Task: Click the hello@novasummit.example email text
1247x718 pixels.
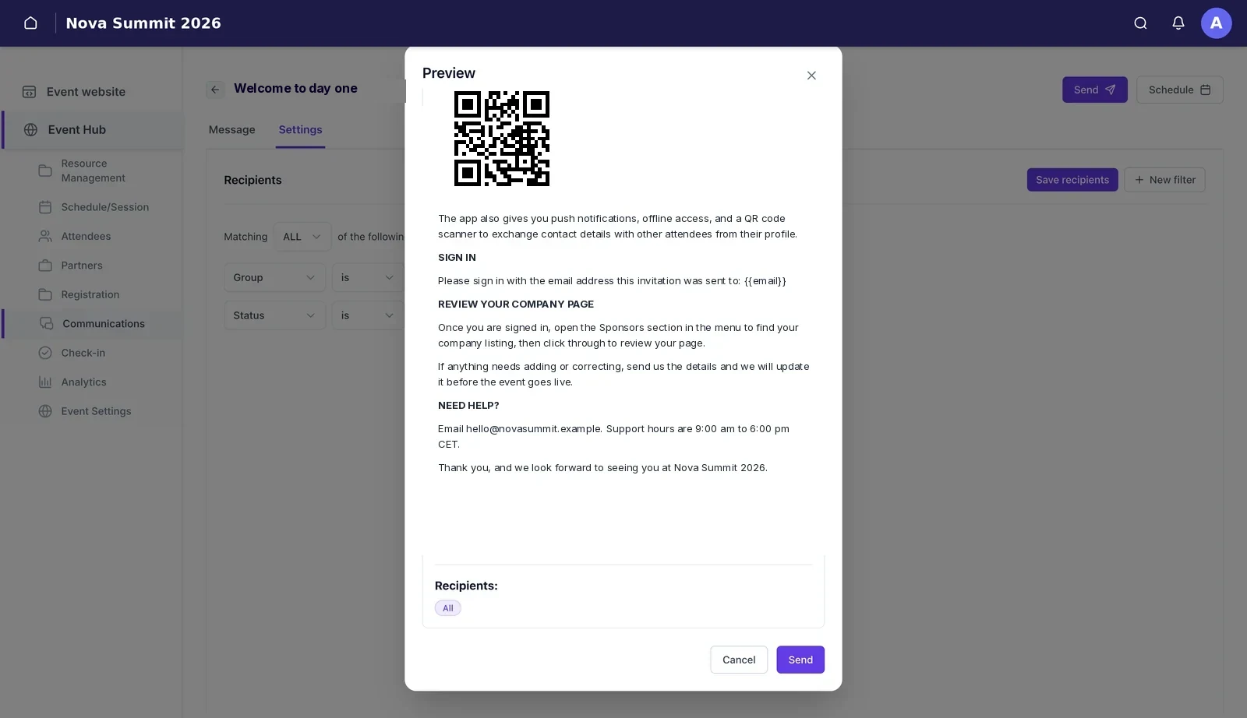Action: pyautogui.click(x=534, y=429)
